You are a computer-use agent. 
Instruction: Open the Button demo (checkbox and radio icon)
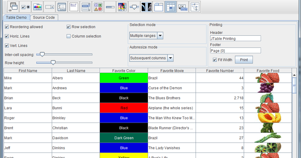pos(25,7)
